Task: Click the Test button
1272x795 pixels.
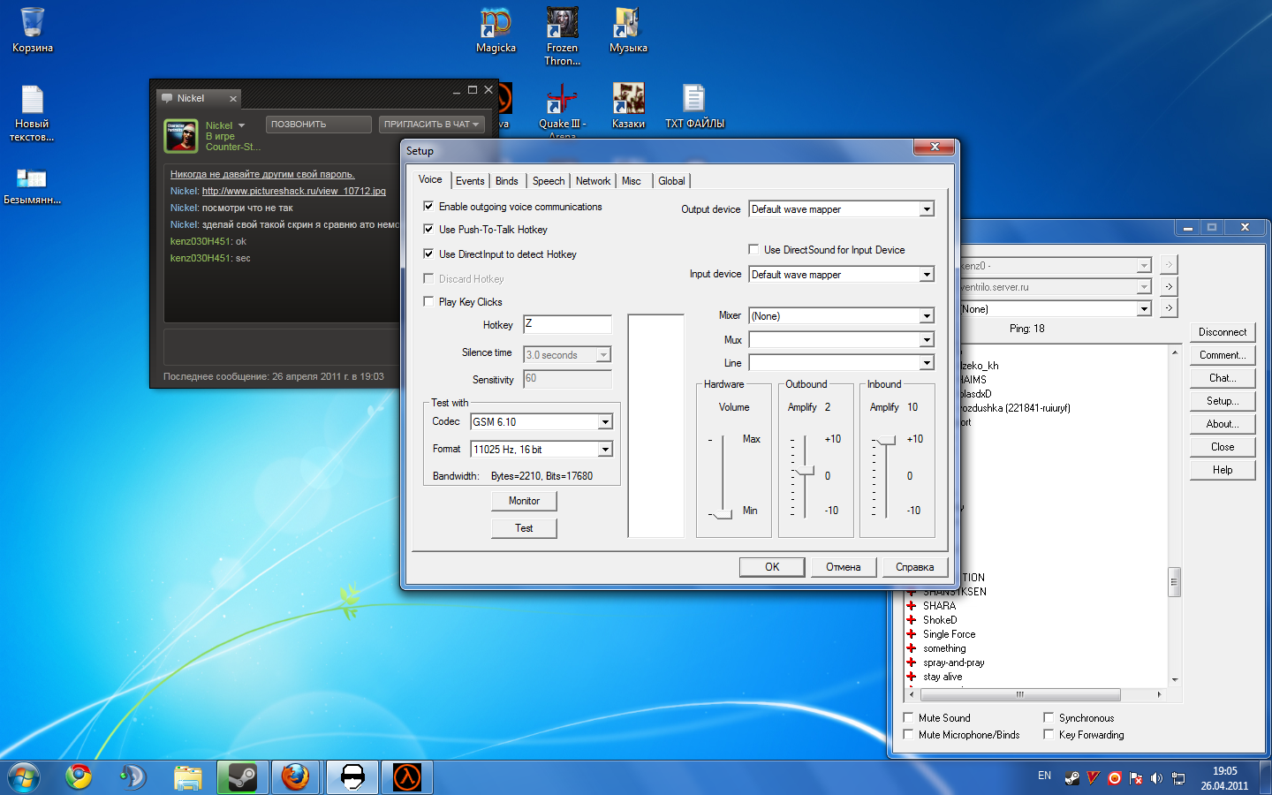Action: coord(524,528)
